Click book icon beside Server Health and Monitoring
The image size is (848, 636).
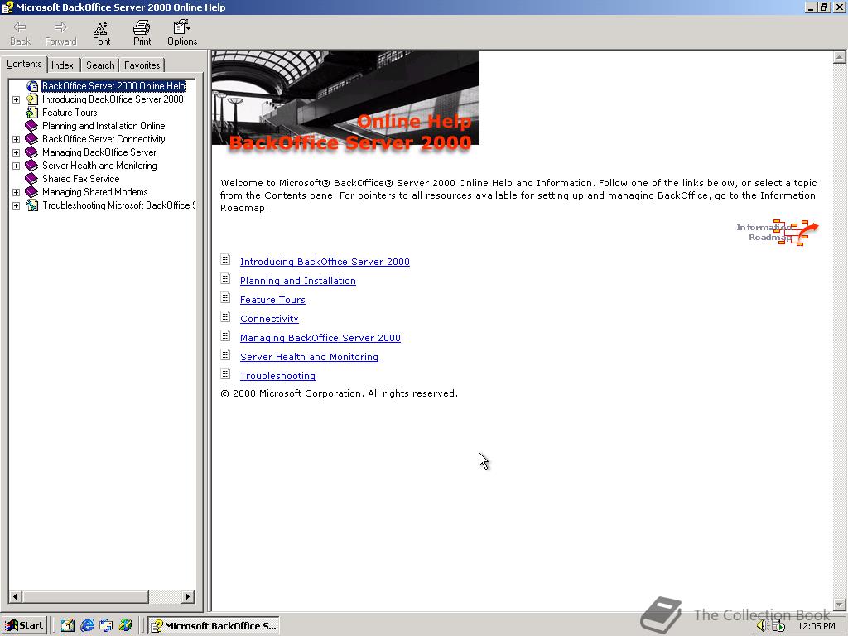(32, 166)
